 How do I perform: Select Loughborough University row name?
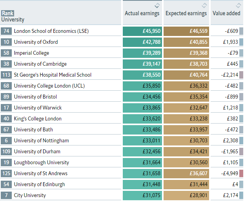pyautogui.click(x=42, y=163)
